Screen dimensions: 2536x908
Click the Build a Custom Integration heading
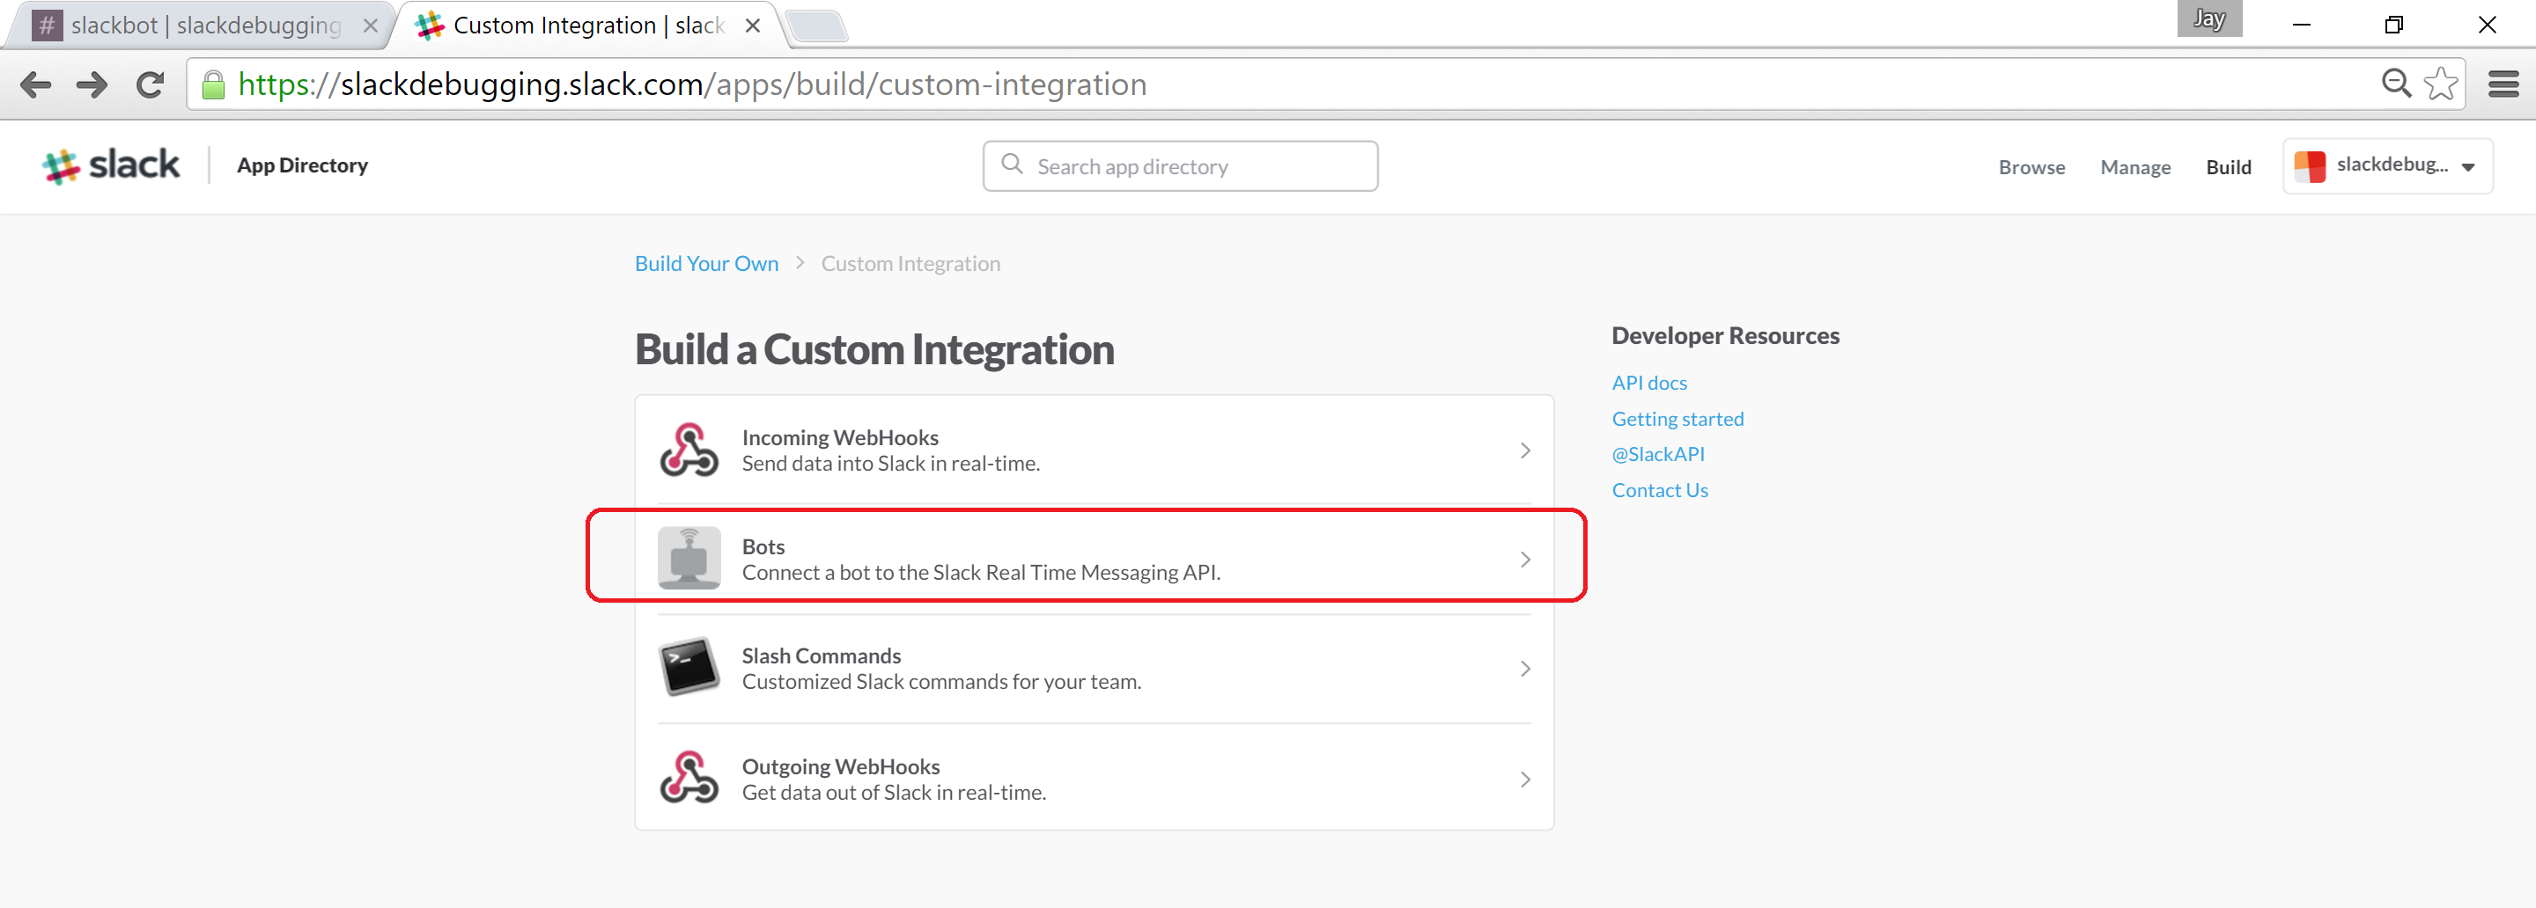[874, 349]
